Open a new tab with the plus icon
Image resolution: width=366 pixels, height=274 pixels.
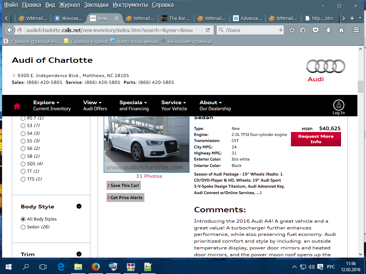(352, 18)
